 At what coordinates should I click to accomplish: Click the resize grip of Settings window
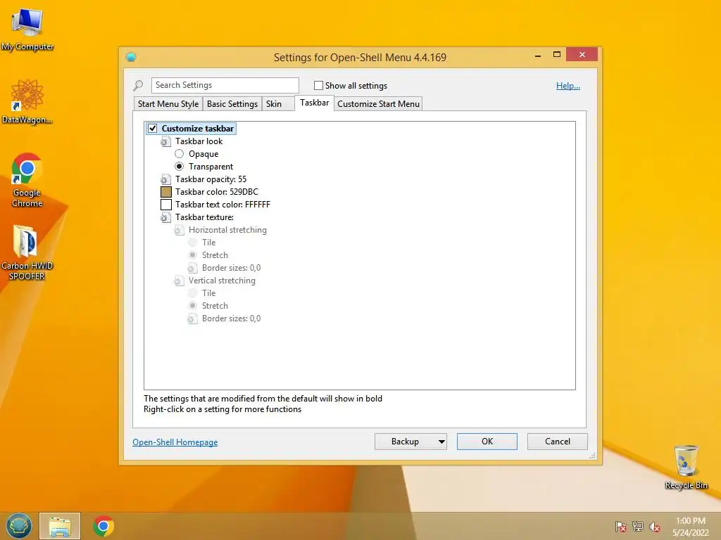[592, 456]
